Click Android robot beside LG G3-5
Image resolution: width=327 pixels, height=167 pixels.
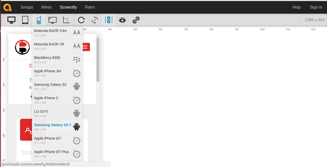pyautogui.click(x=77, y=113)
